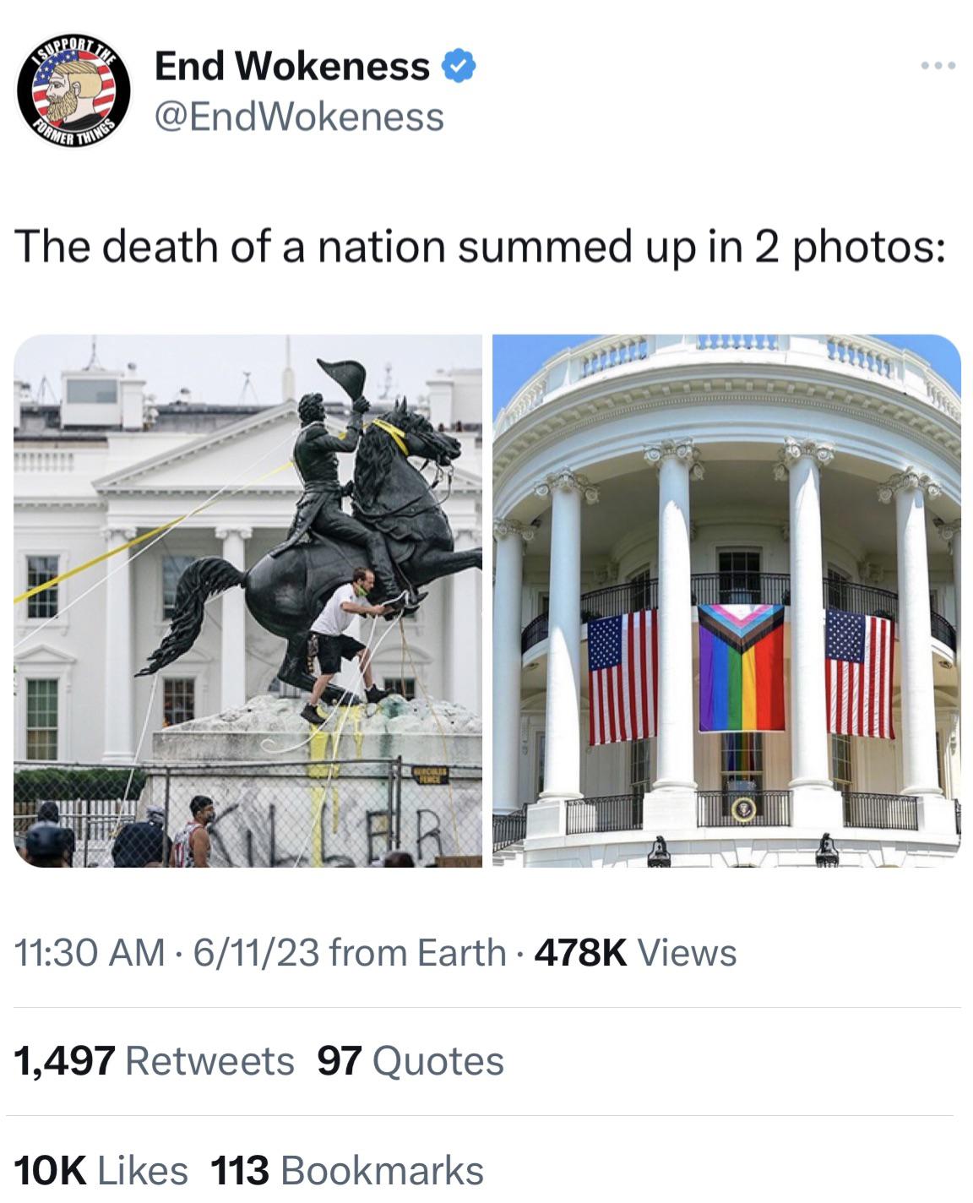Click the @EndWokeness handle

click(x=299, y=117)
